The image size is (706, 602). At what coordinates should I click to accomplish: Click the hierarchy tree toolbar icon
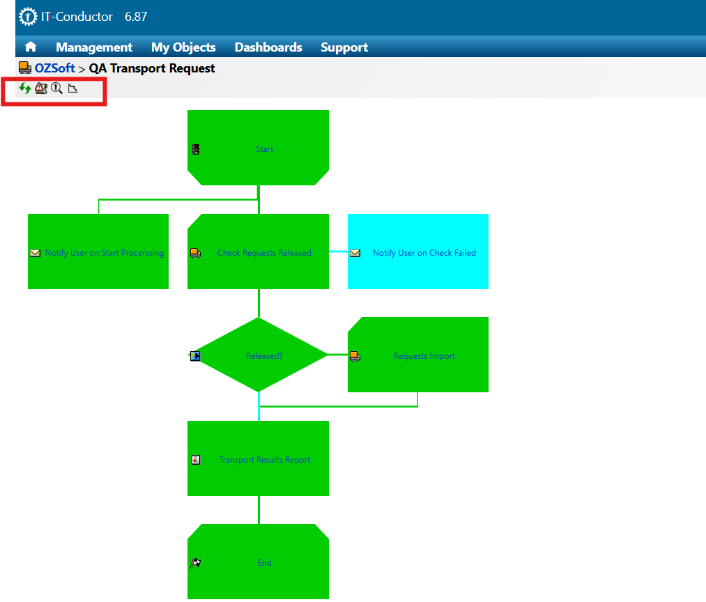pyautogui.click(x=73, y=88)
